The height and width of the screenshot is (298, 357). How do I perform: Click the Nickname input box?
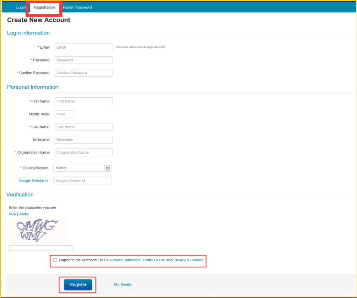coord(83,140)
